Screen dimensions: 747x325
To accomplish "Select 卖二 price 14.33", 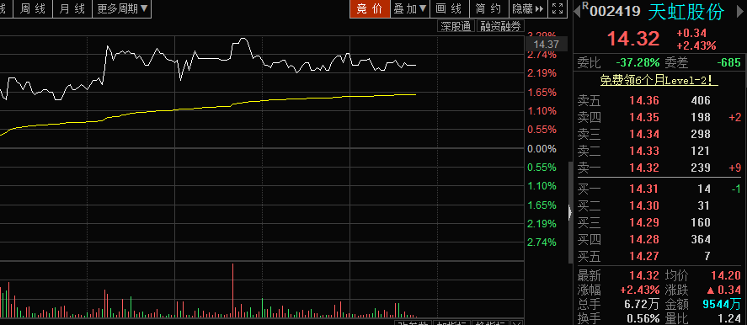I will pos(644,151).
